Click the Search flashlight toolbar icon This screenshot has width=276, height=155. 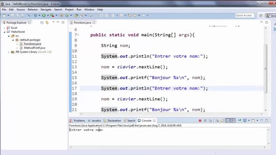[82, 15]
